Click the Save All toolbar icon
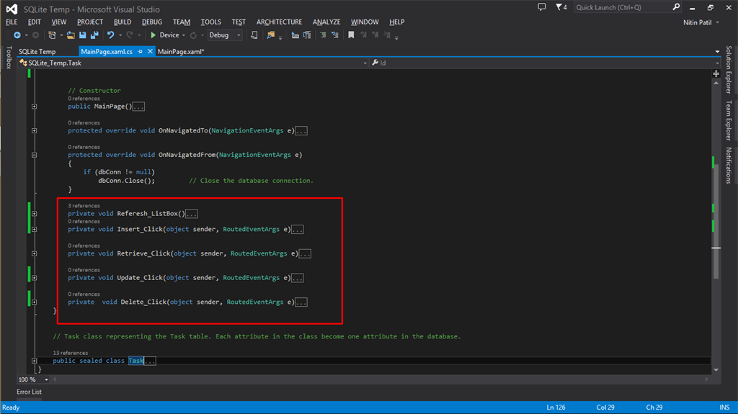The height and width of the screenshot is (414, 738). (x=95, y=35)
